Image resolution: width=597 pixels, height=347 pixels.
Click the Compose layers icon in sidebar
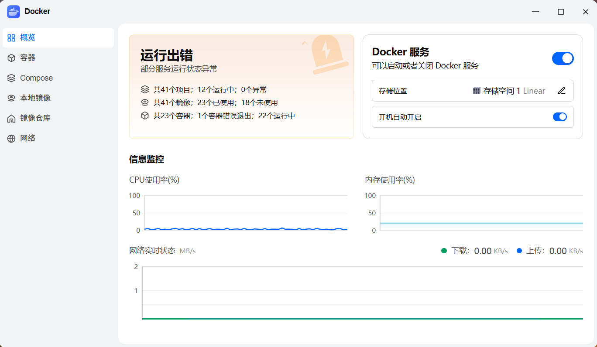[11, 78]
